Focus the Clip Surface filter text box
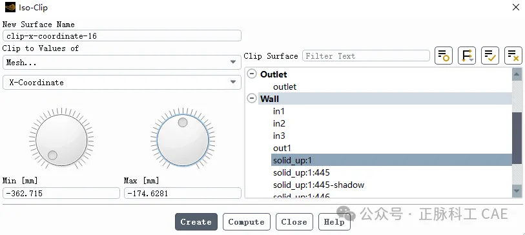Image resolution: width=525 pixels, height=235 pixels. (366, 56)
